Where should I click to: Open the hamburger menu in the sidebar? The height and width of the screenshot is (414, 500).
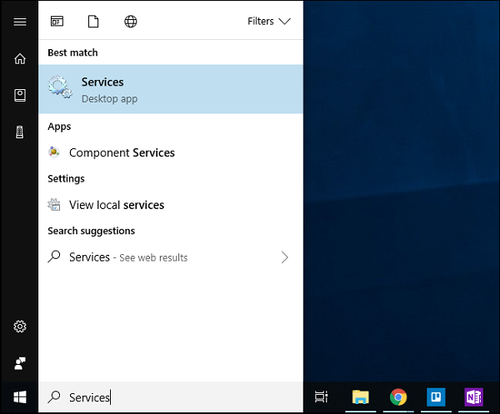pyautogui.click(x=19, y=22)
